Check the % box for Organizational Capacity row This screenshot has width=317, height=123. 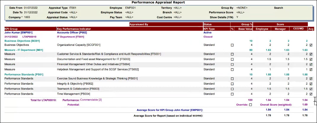click(x=232, y=45)
